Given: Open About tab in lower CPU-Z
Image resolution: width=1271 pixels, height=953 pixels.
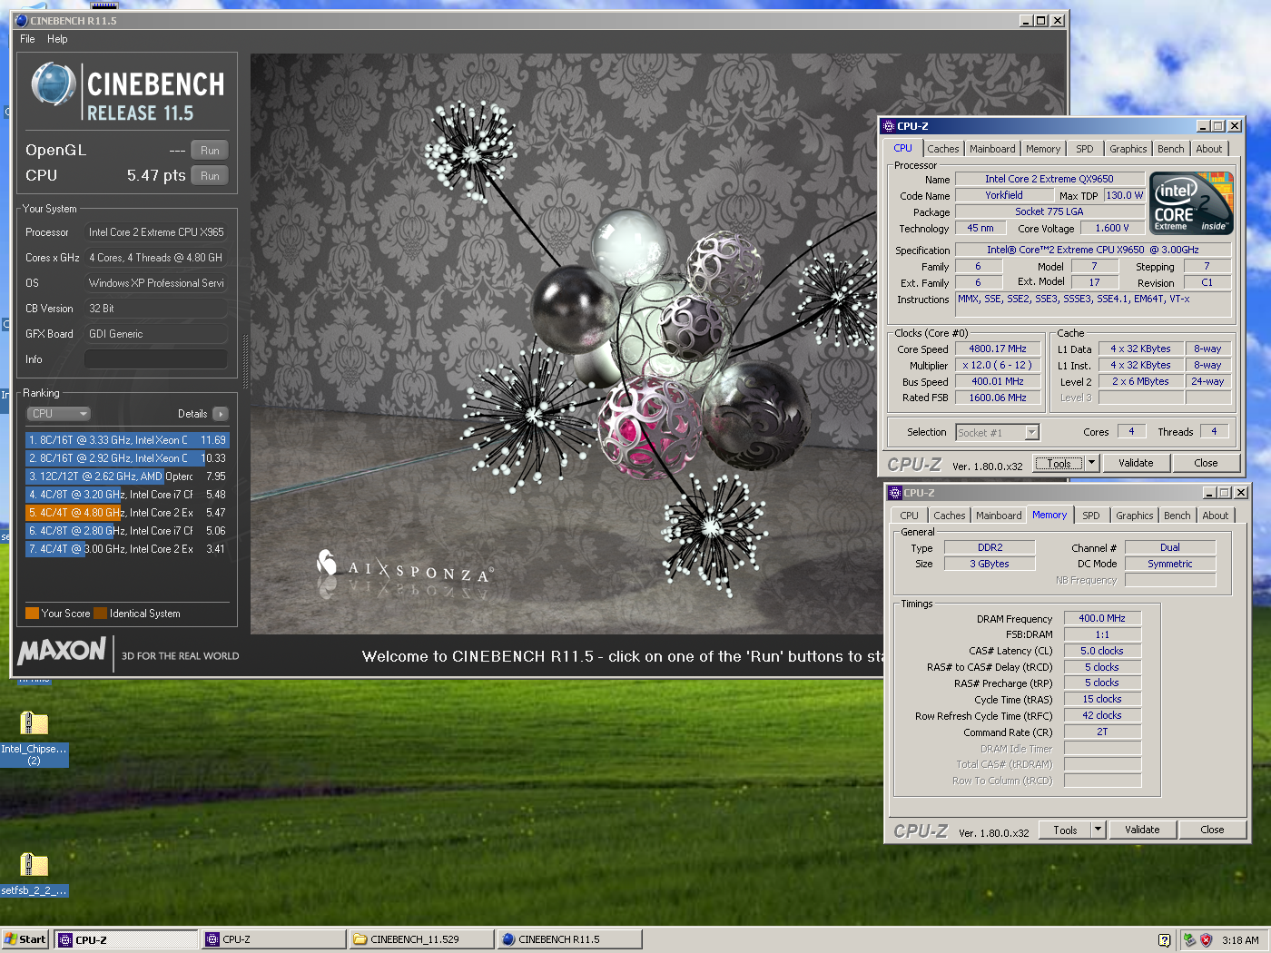Looking at the screenshot, I should [1216, 516].
